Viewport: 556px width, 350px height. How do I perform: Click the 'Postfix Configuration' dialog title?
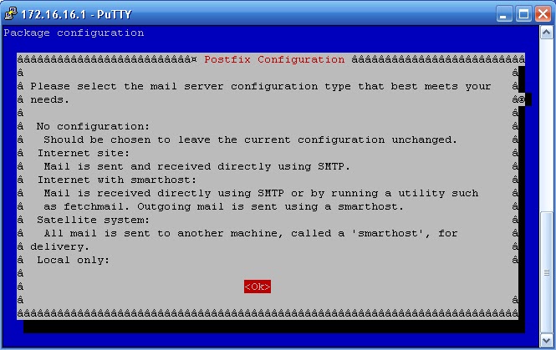click(274, 59)
